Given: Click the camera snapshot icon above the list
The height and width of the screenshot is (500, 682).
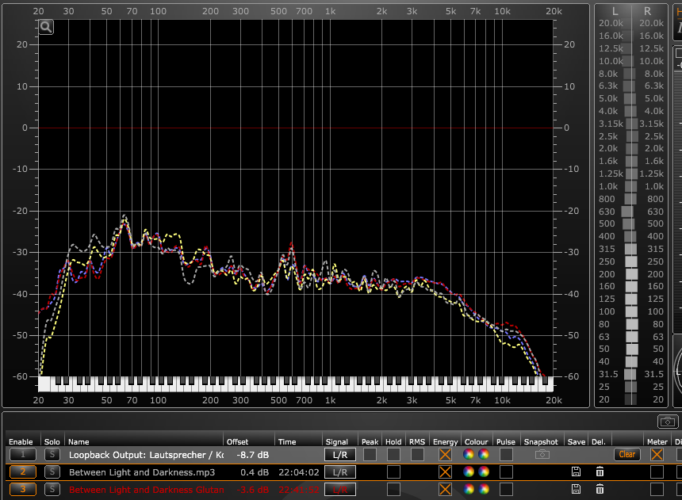Looking at the screenshot, I should (x=667, y=422).
